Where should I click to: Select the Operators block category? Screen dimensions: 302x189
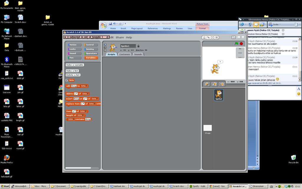[x=91, y=53]
